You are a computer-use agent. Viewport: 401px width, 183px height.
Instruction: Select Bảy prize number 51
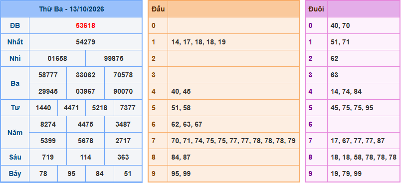[x=128, y=174]
